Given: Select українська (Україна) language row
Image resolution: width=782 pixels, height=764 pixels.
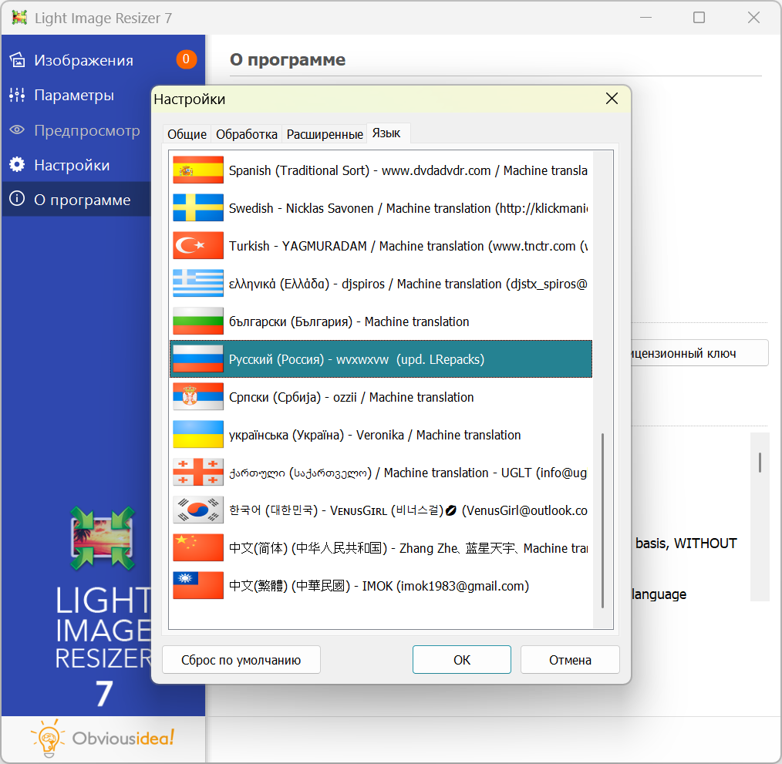Looking at the screenshot, I should pos(380,435).
